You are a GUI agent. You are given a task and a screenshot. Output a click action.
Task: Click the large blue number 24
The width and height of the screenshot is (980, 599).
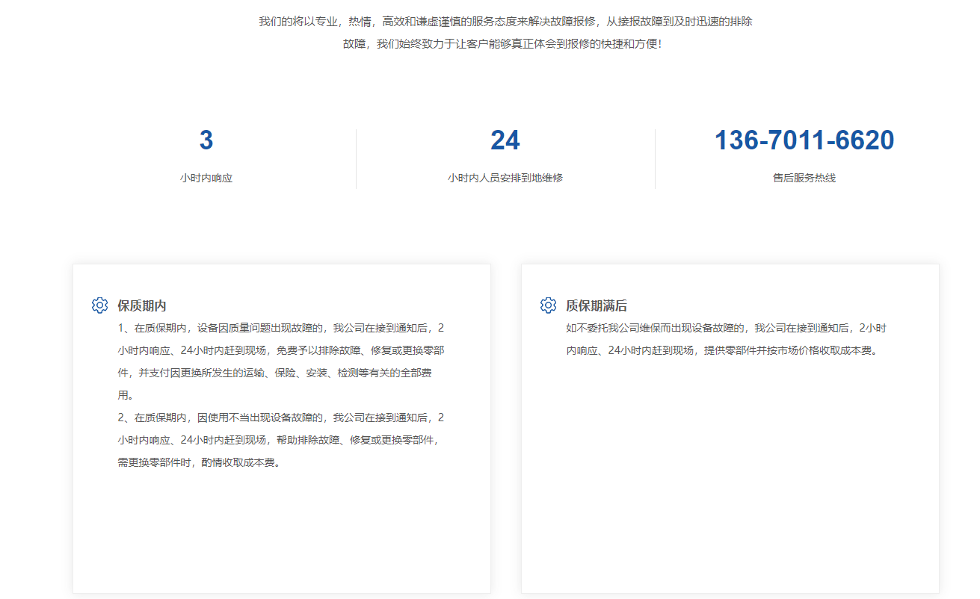(x=505, y=140)
